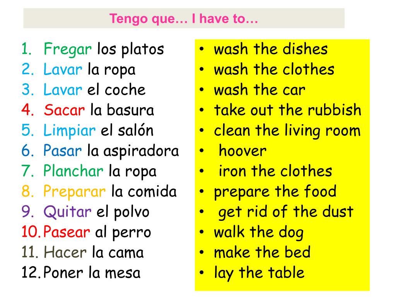The height and width of the screenshot is (297, 396).
Task: Click 'get rid of the dust'
Action: pos(286,212)
